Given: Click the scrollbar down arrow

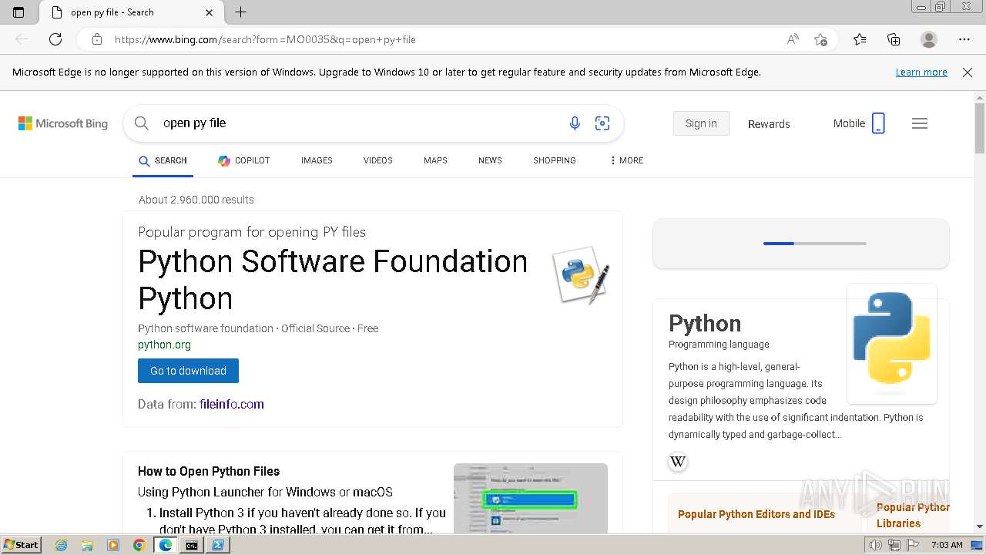Looking at the screenshot, I should [980, 526].
